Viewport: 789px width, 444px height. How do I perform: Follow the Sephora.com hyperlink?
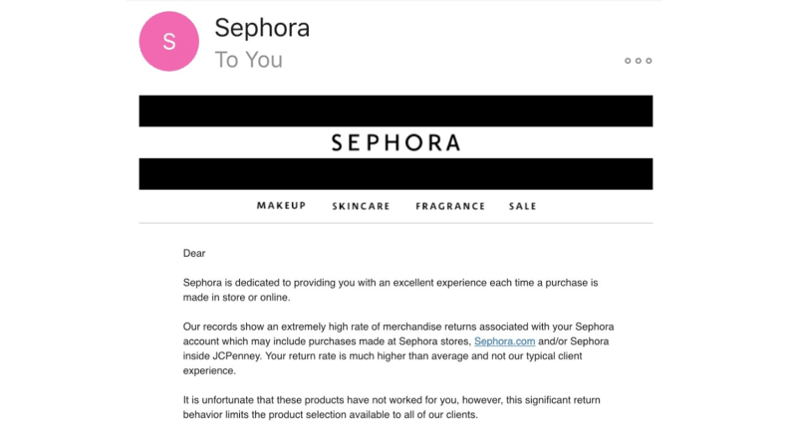pyautogui.click(x=505, y=341)
